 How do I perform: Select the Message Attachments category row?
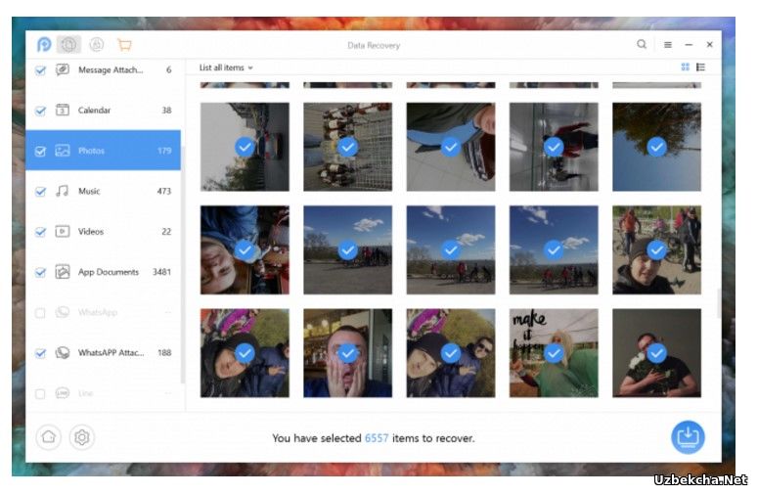[x=104, y=69]
